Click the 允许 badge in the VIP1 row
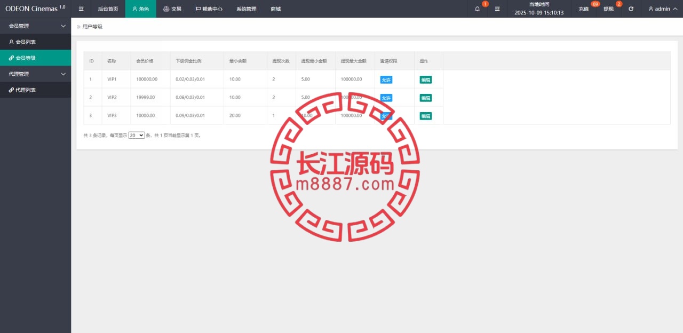Viewport: 683px width, 333px height. (x=386, y=80)
